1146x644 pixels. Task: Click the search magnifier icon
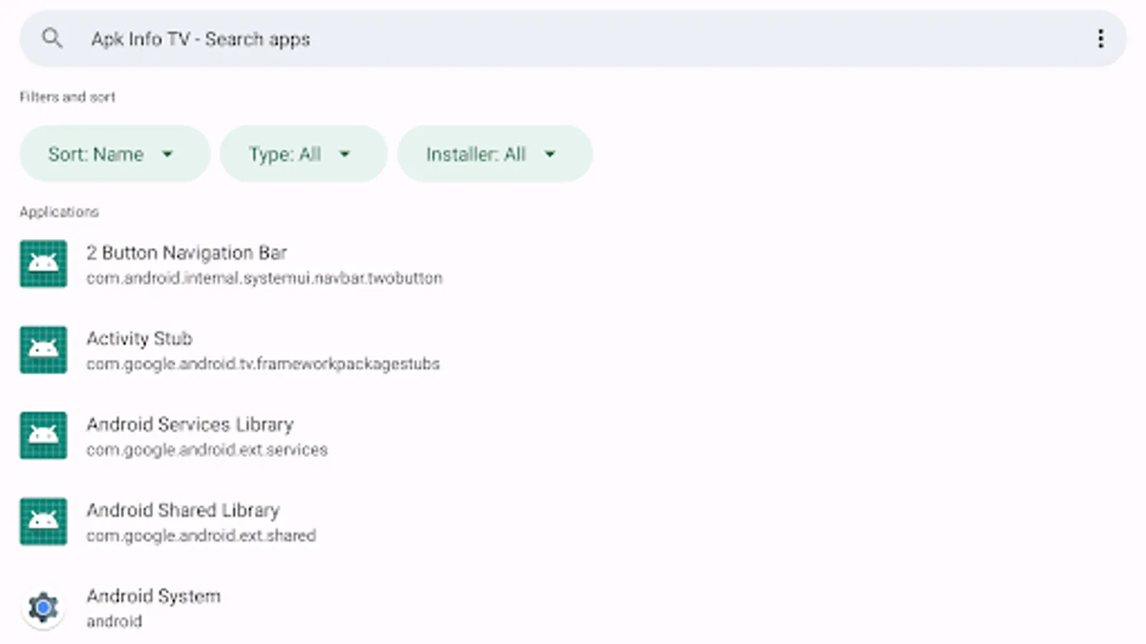coord(52,38)
